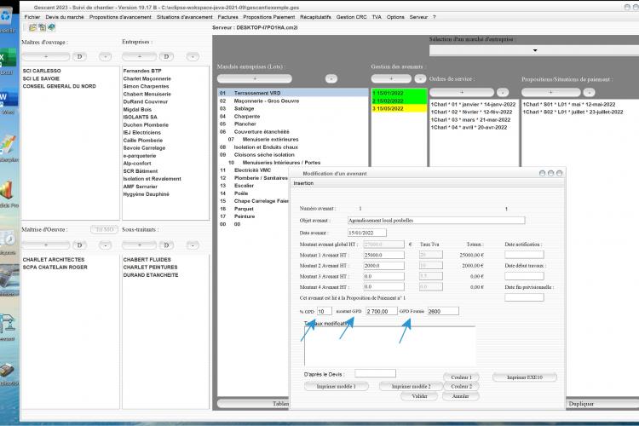
Task: Click the Montant 2 Avenant HT field
Action: tap(384, 265)
